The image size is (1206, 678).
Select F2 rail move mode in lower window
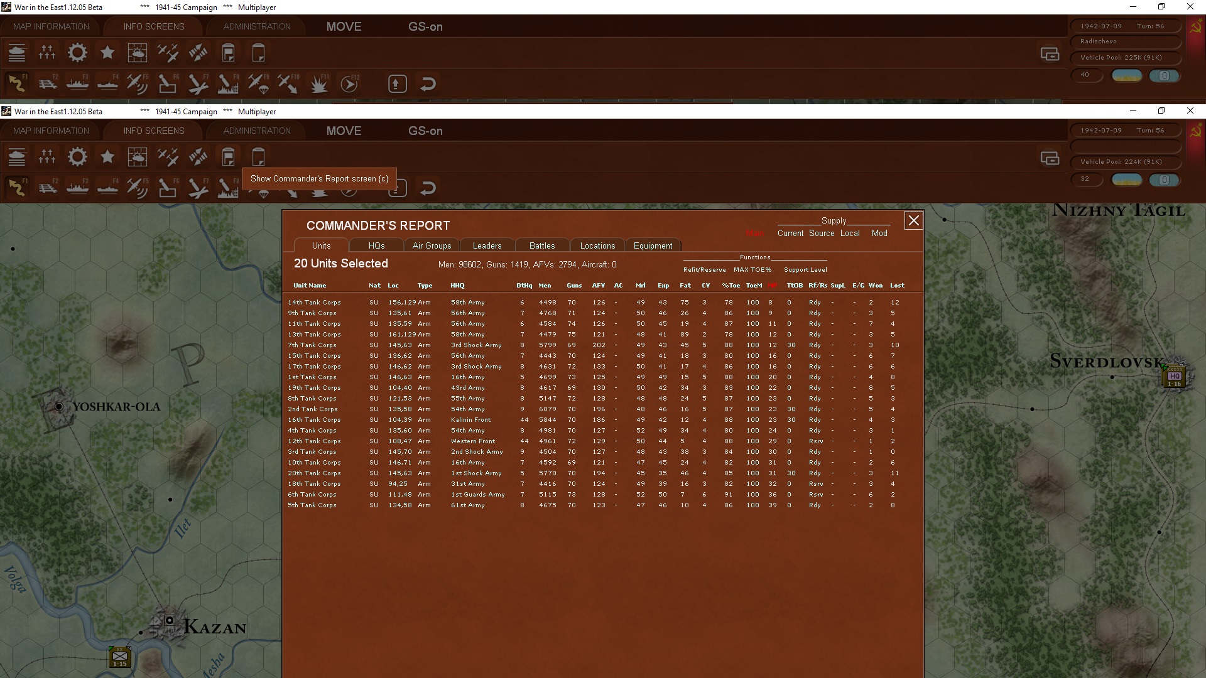(47, 188)
